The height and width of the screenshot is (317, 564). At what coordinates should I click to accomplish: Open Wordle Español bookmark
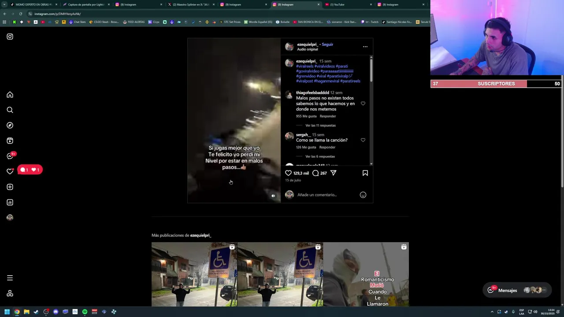pos(259,22)
